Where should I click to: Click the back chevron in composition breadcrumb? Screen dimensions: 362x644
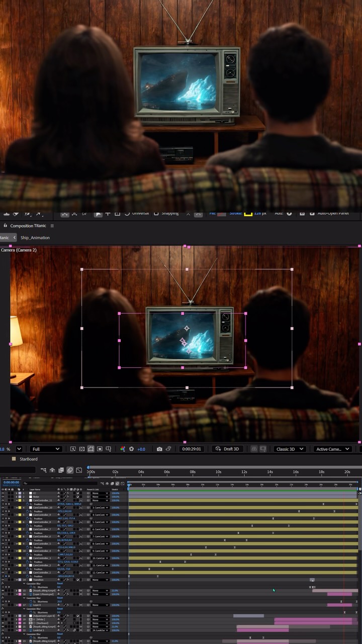15,237
